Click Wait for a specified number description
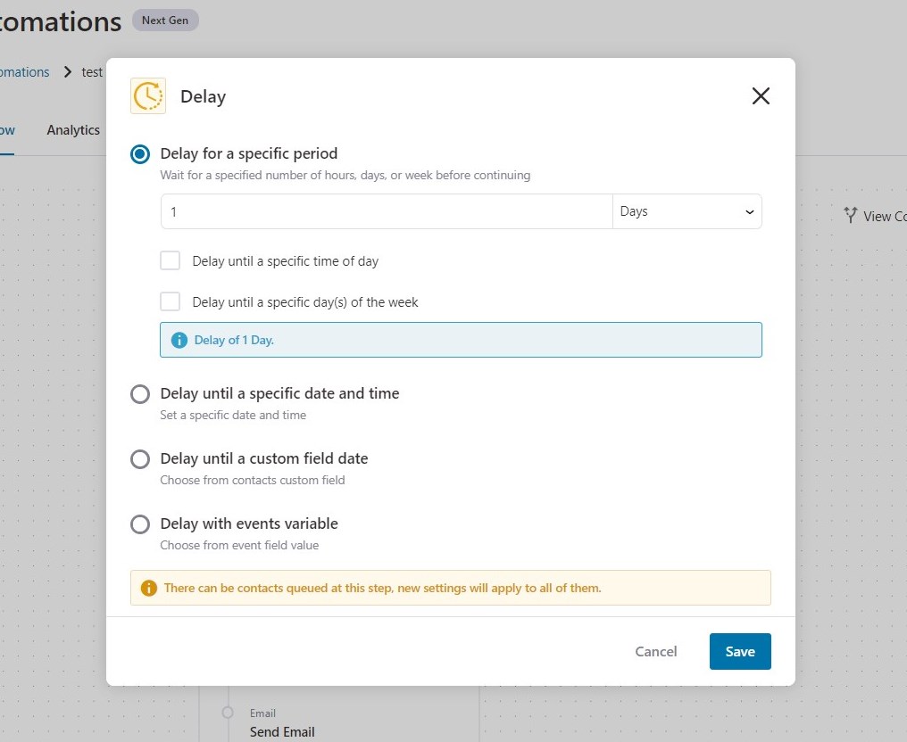The image size is (907, 742). pyautogui.click(x=345, y=175)
